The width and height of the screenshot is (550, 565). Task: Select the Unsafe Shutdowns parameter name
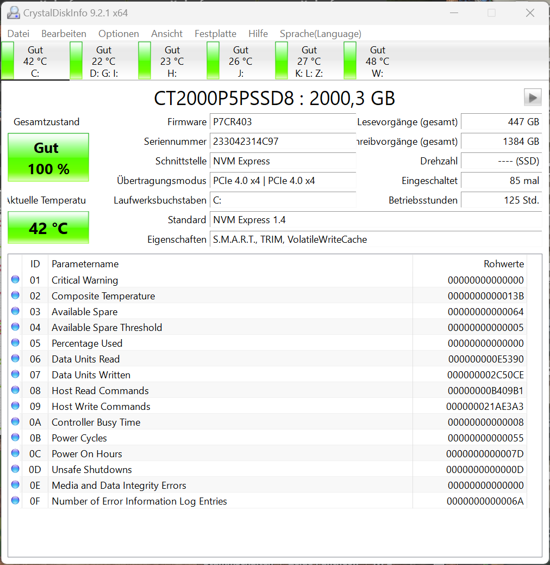(92, 470)
